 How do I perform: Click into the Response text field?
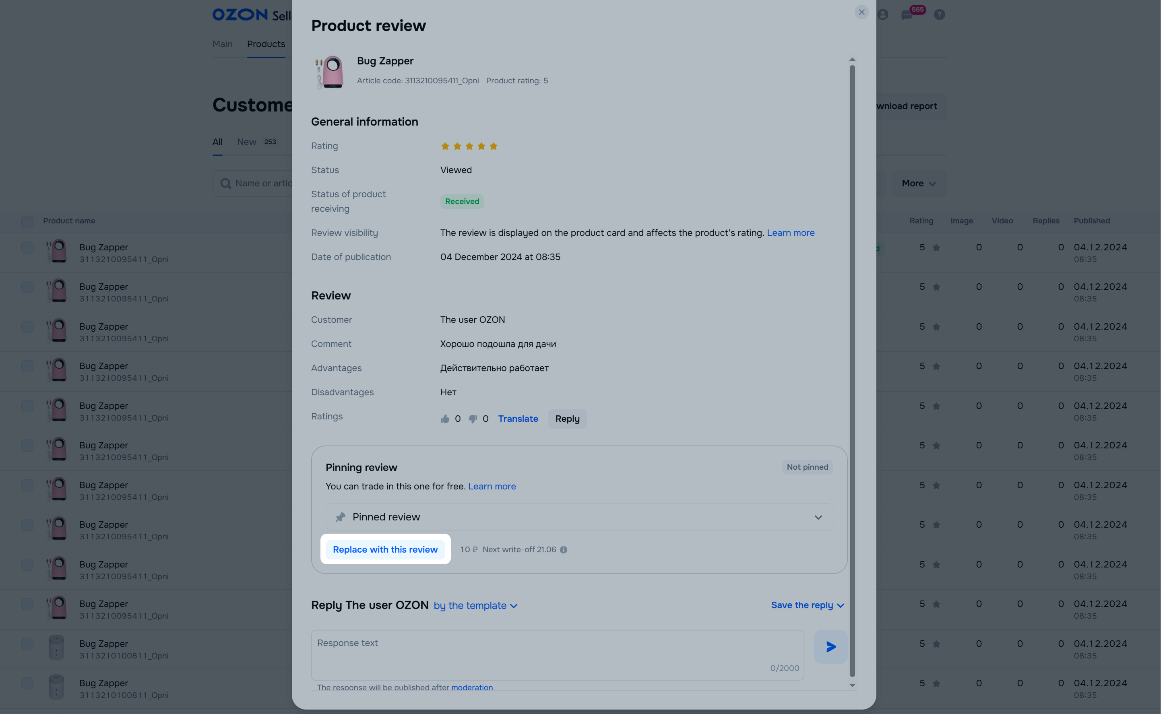[558, 655]
